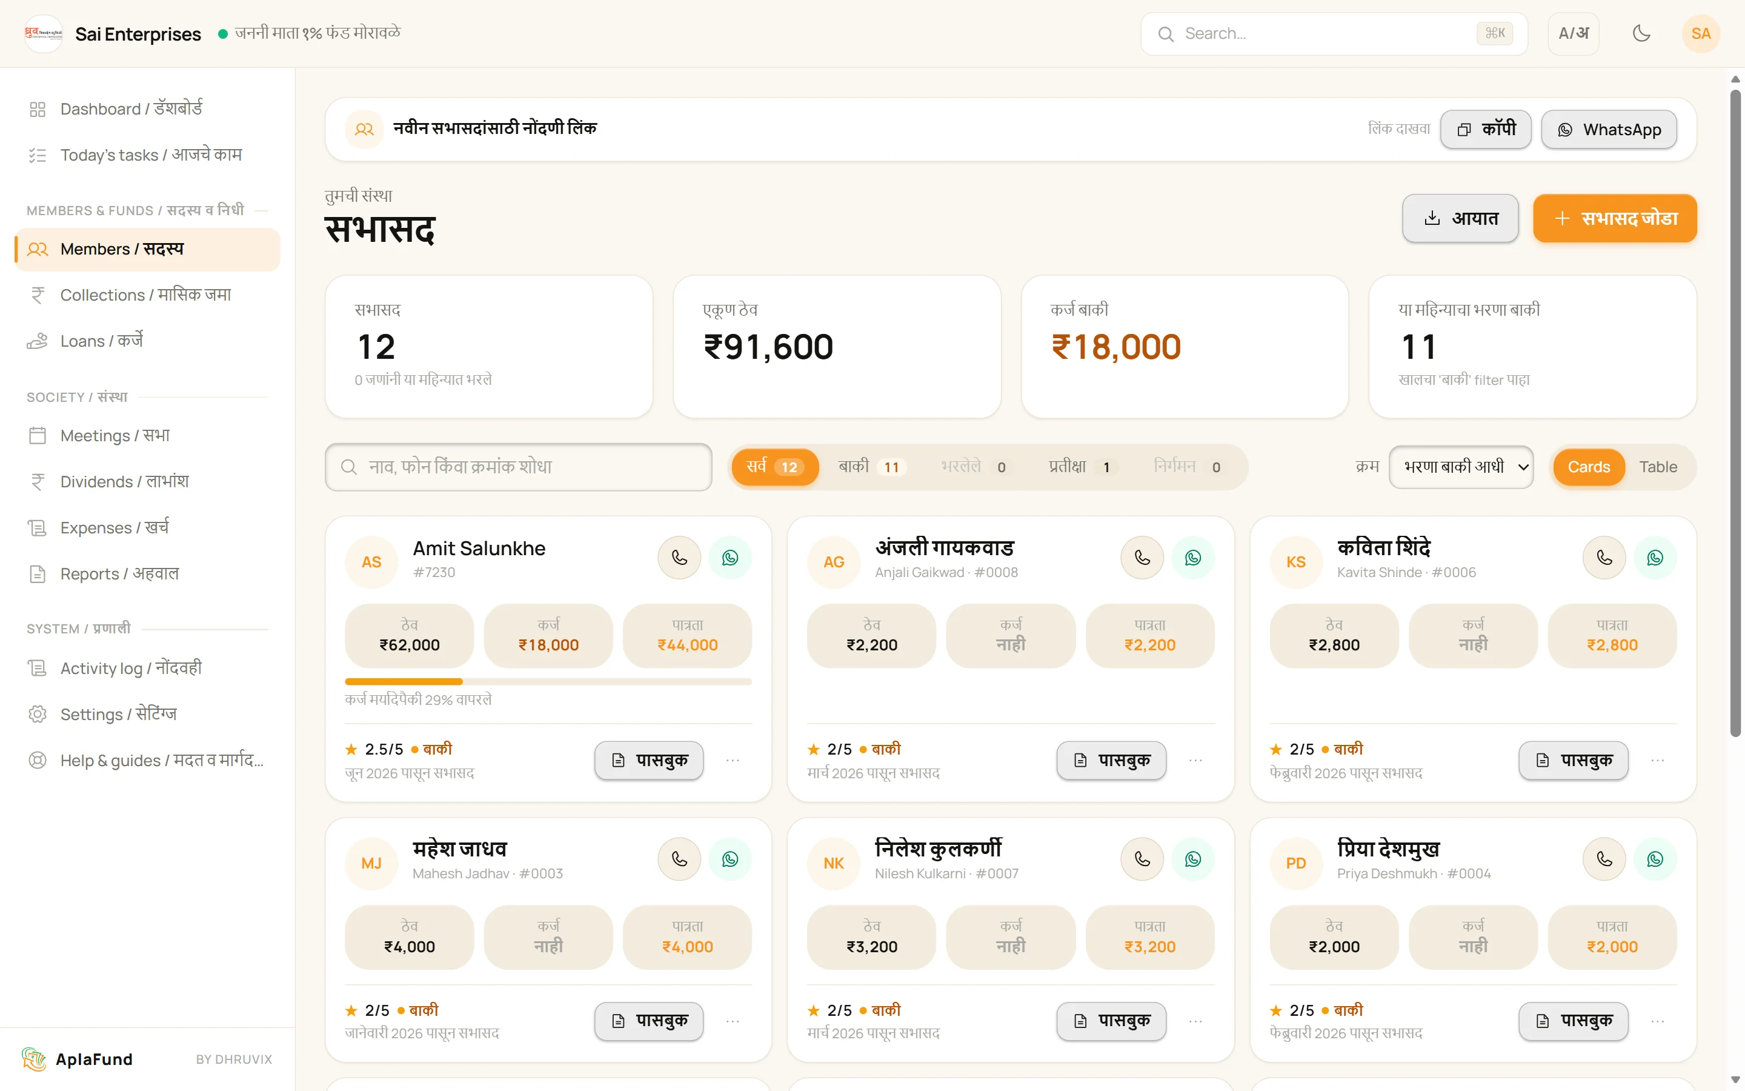This screenshot has width=1745, height=1091.
Task: Call Amit Salunkhe using phone icon
Action: click(679, 558)
